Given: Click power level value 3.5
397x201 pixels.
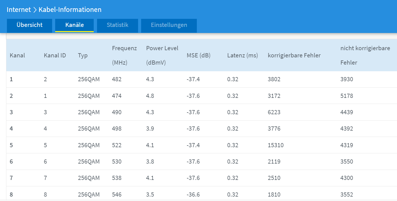Looking at the screenshot, I should click(150, 195).
